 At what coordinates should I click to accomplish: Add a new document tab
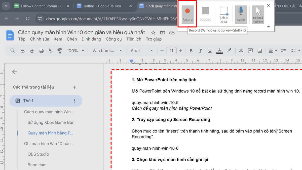[74, 87]
